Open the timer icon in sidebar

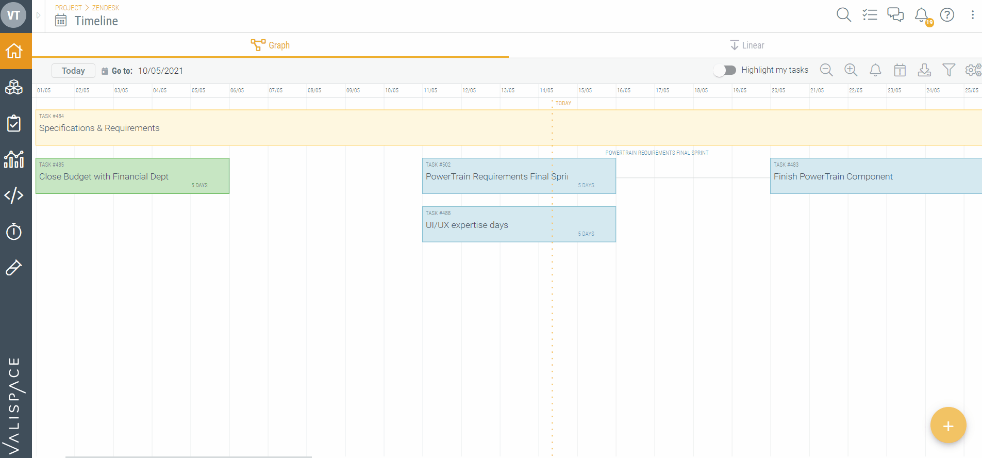[x=14, y=232]
